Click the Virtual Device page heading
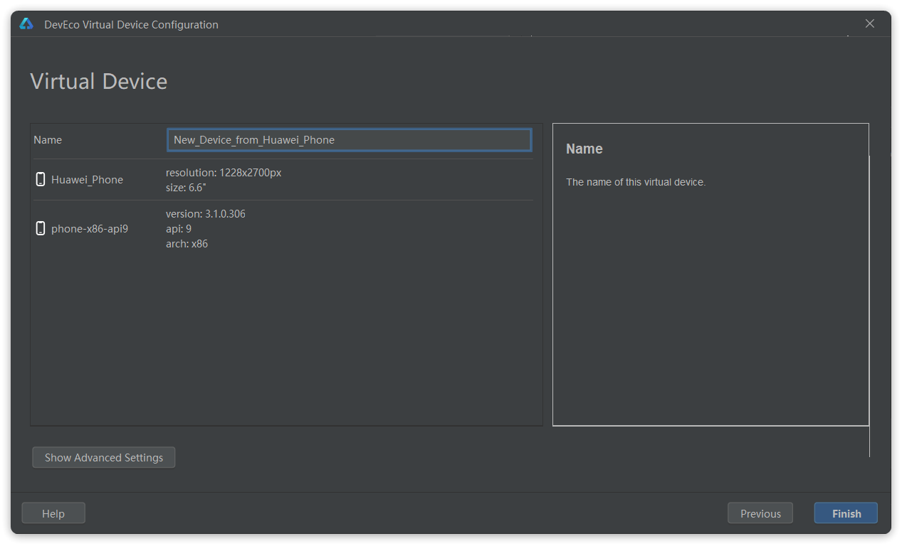Screen dimensions: 902x546 click(x=99, y=81)
